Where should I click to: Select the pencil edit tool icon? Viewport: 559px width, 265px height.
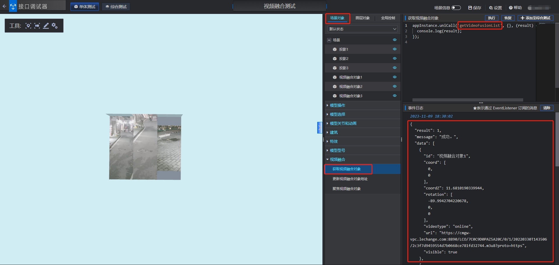[x=46, y=26]
